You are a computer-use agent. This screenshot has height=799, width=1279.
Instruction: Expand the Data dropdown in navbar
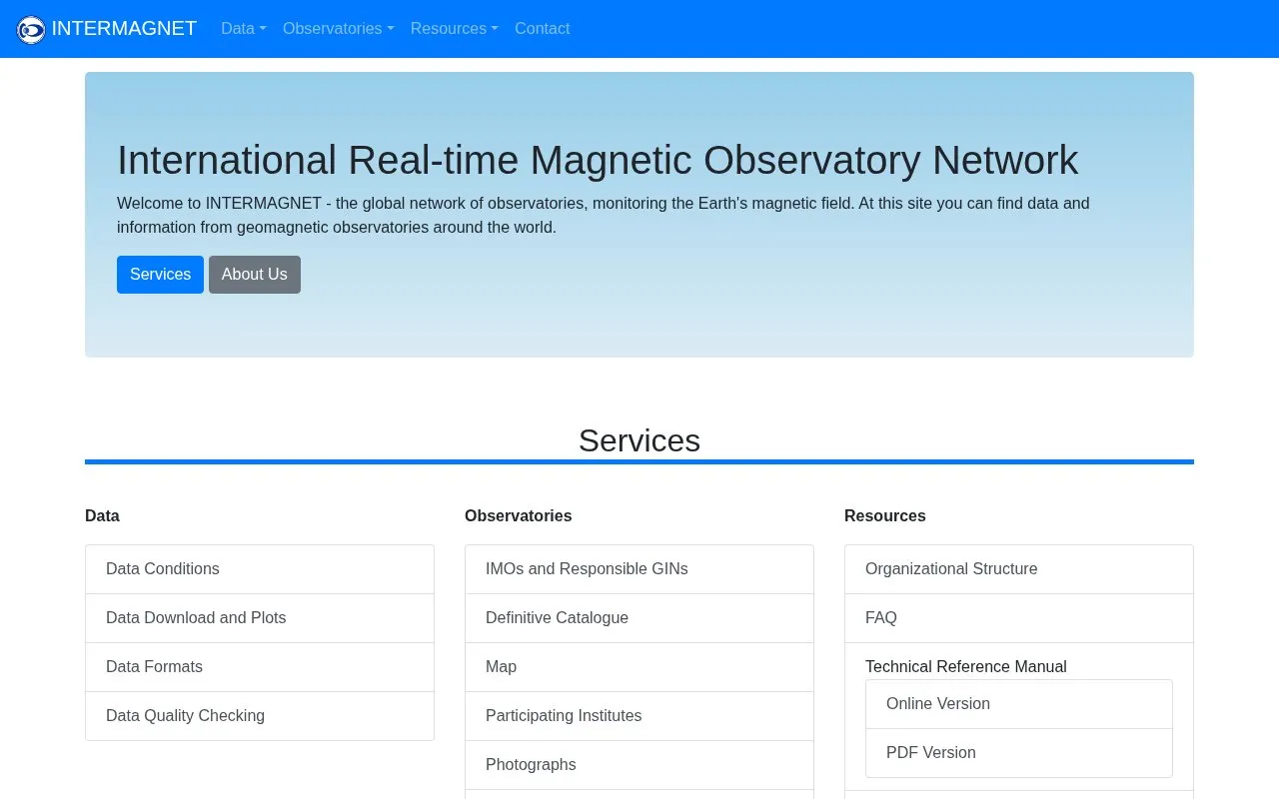coord(244,29)
